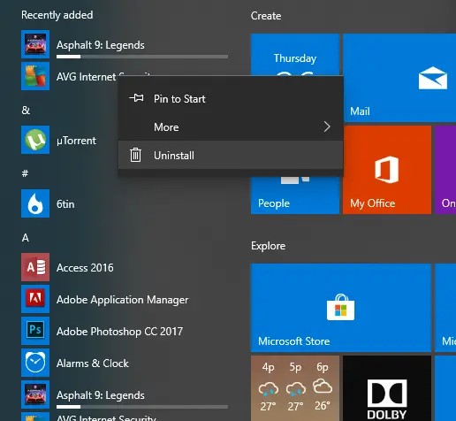This screenshot has height=421, width=456.
Task: Click the lower Asphalt 9 download progress bar
Action: point(142,407)
